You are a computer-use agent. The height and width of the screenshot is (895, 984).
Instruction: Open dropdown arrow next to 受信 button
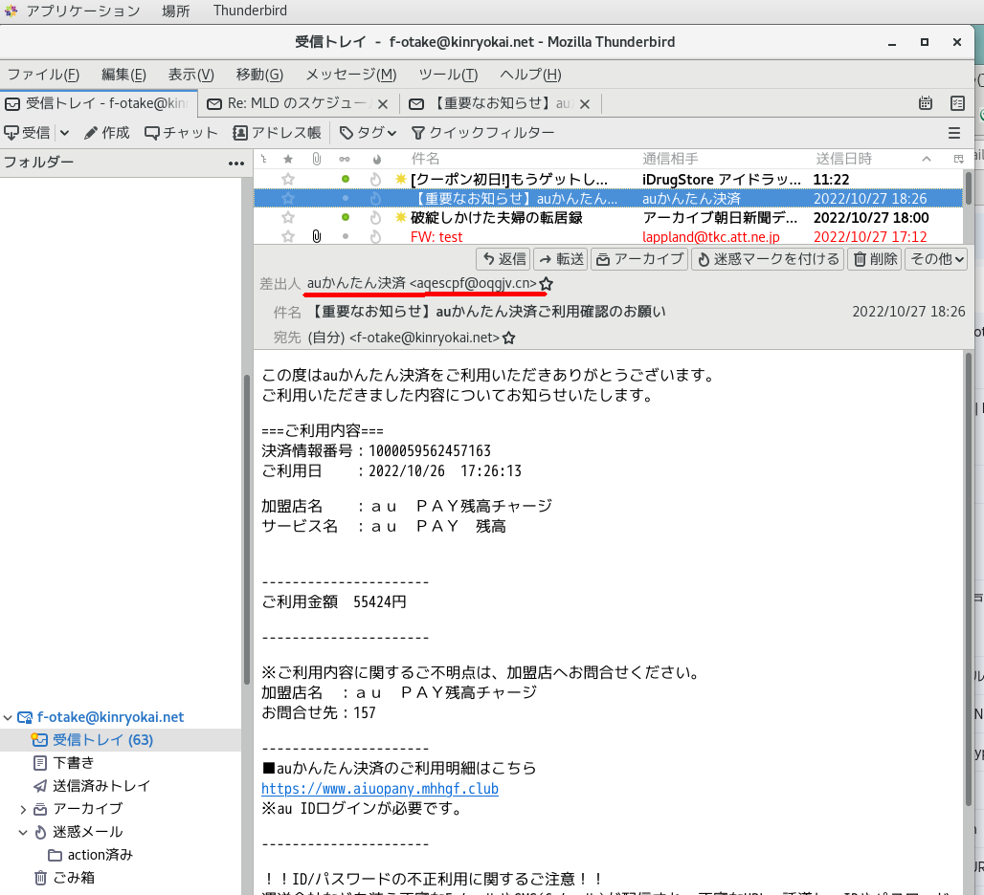(64, 133)
